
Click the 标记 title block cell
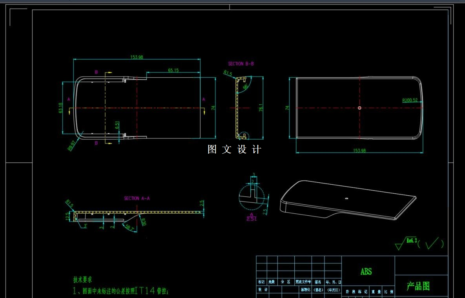(261, 282)
